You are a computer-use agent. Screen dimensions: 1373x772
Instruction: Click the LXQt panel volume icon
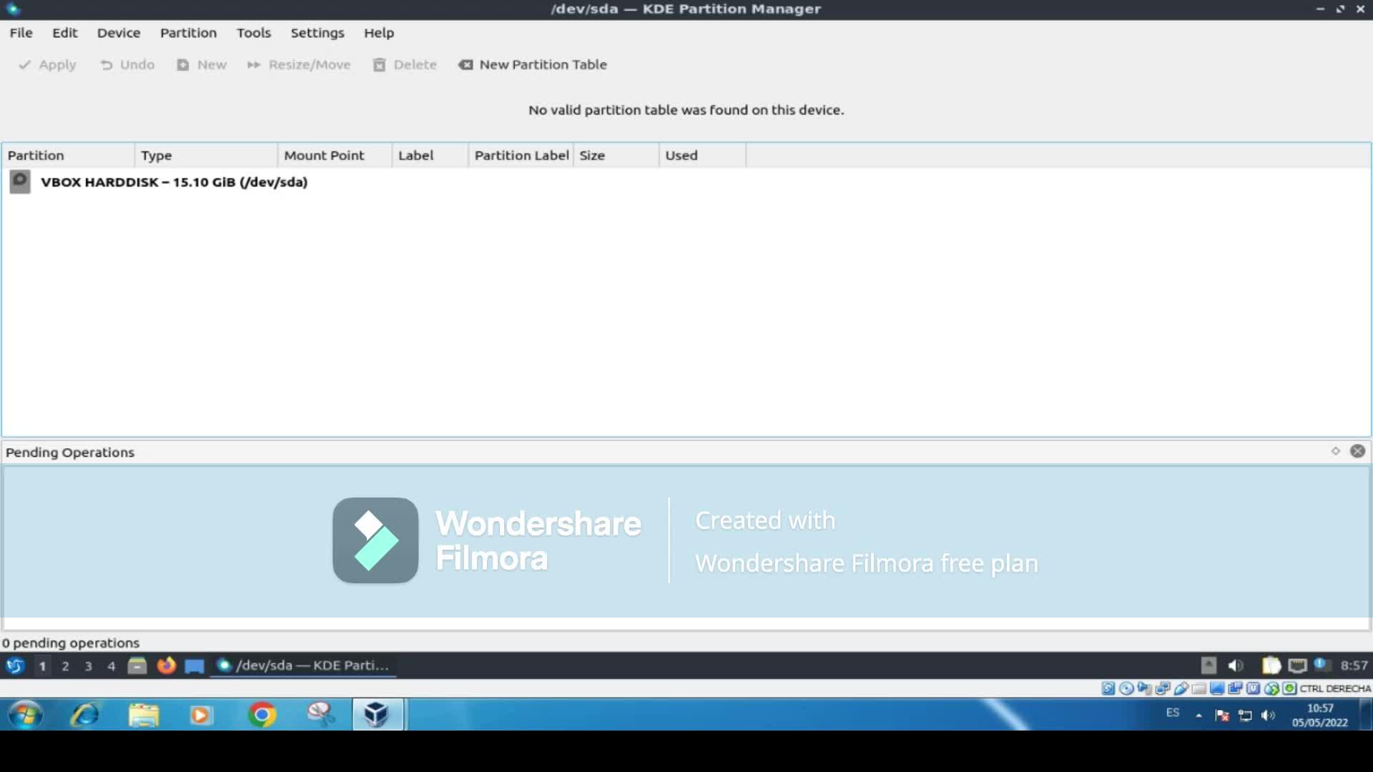(x=1236, y=665)
